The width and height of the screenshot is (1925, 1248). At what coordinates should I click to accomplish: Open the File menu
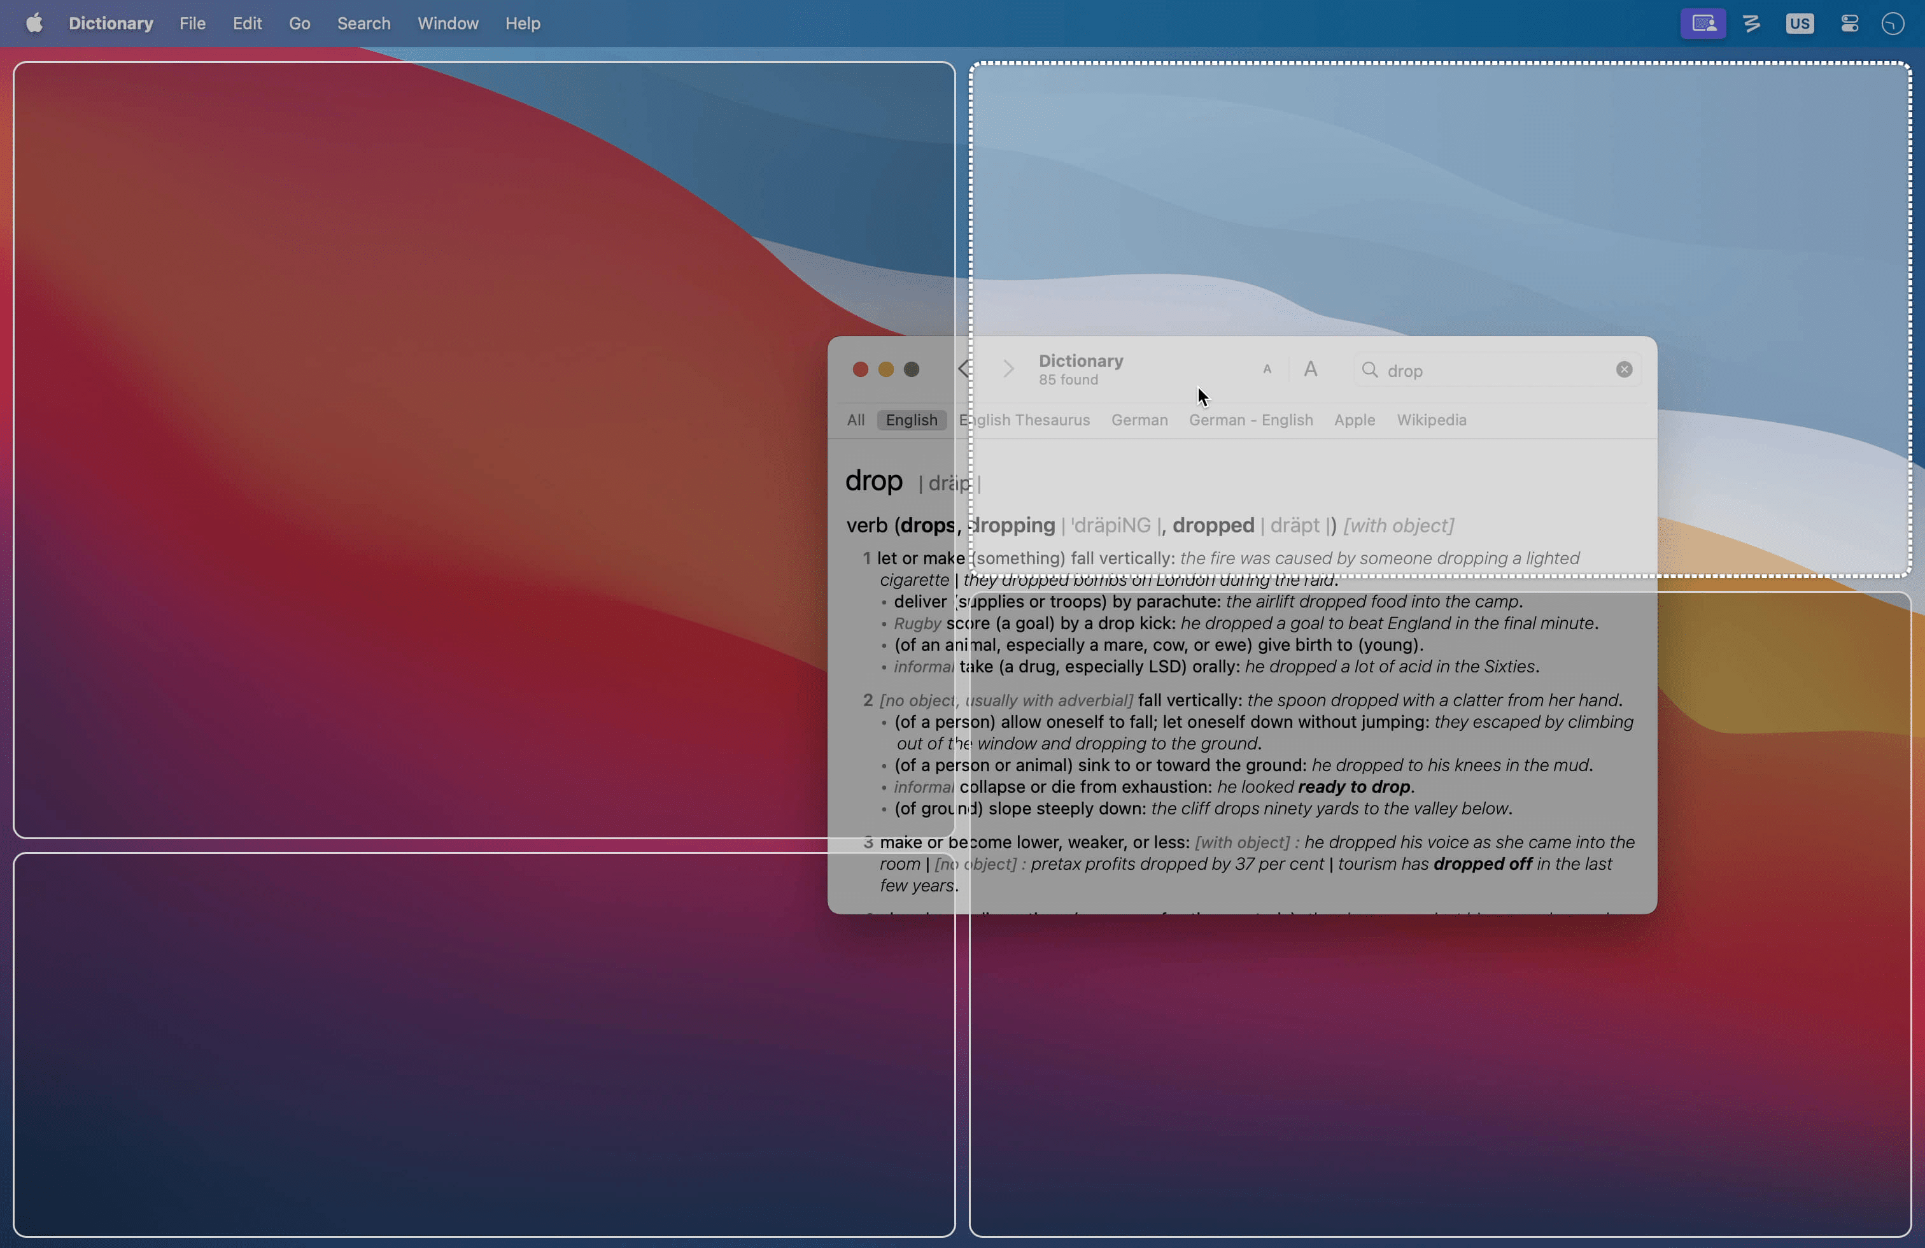click(192, 24)
